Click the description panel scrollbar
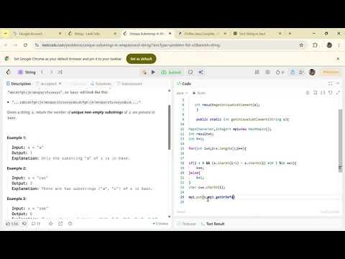The height and width of the screenshot is (259, 345). (x=170, y=127)
